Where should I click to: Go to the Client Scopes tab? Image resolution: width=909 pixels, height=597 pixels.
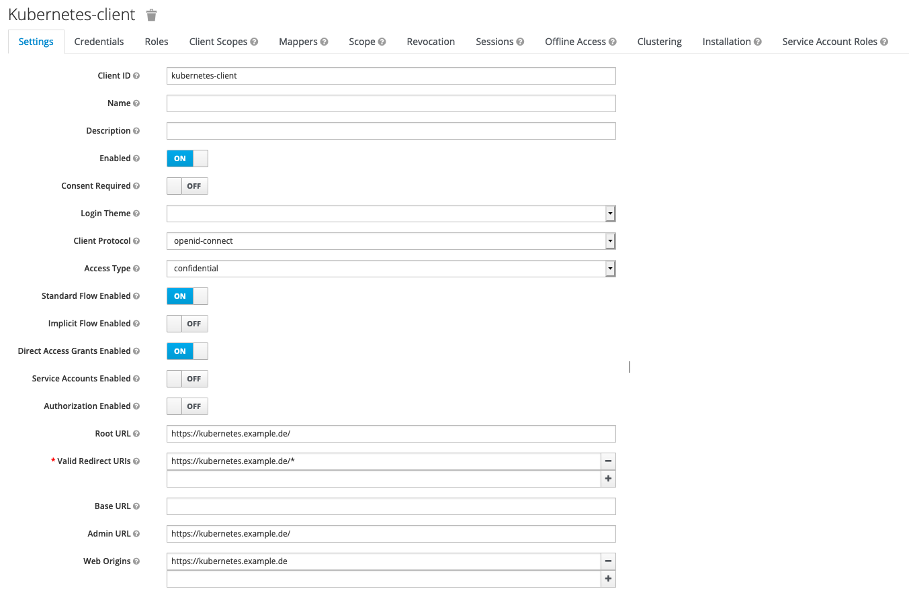click(x=224, y=42)
